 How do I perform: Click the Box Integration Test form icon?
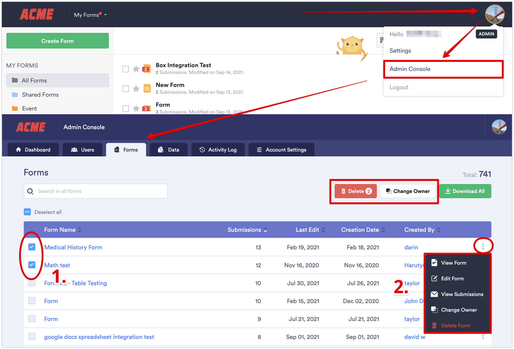147,68
